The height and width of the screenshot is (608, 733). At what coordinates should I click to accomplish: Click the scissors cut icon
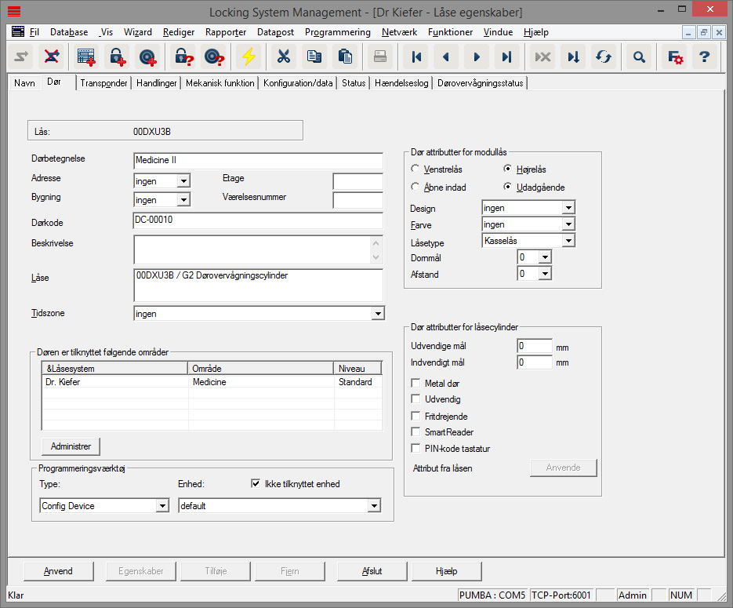click(284, 56)
